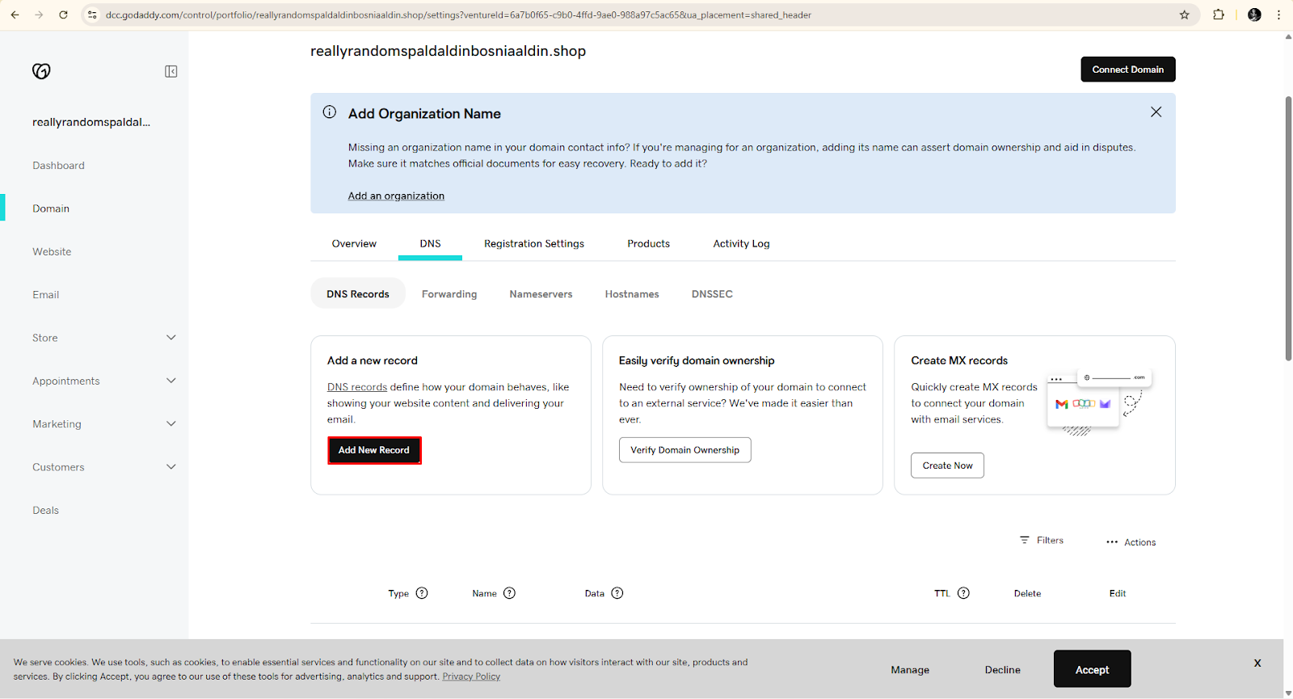Expand the Marketing sidebar section
The width and height of the screenshot is (1293, 699).
(x=171, y=423)
